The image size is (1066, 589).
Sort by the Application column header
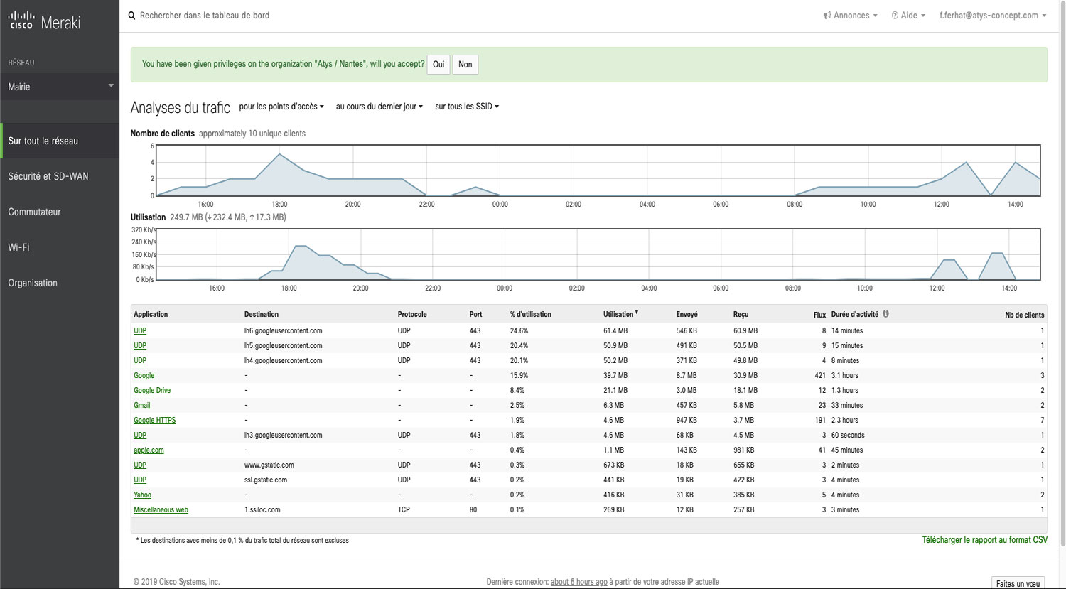[151, 314]
